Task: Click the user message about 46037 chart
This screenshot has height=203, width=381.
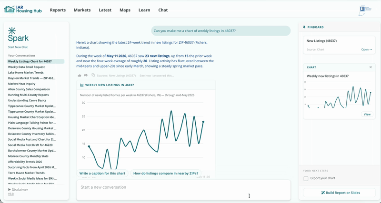Action: [221, 31]
